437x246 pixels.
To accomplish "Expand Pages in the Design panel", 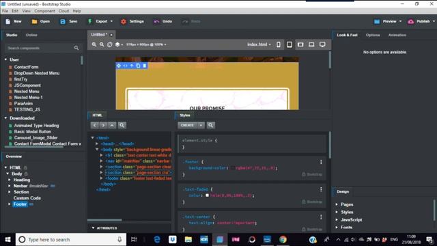I will [x=337, y=204].
